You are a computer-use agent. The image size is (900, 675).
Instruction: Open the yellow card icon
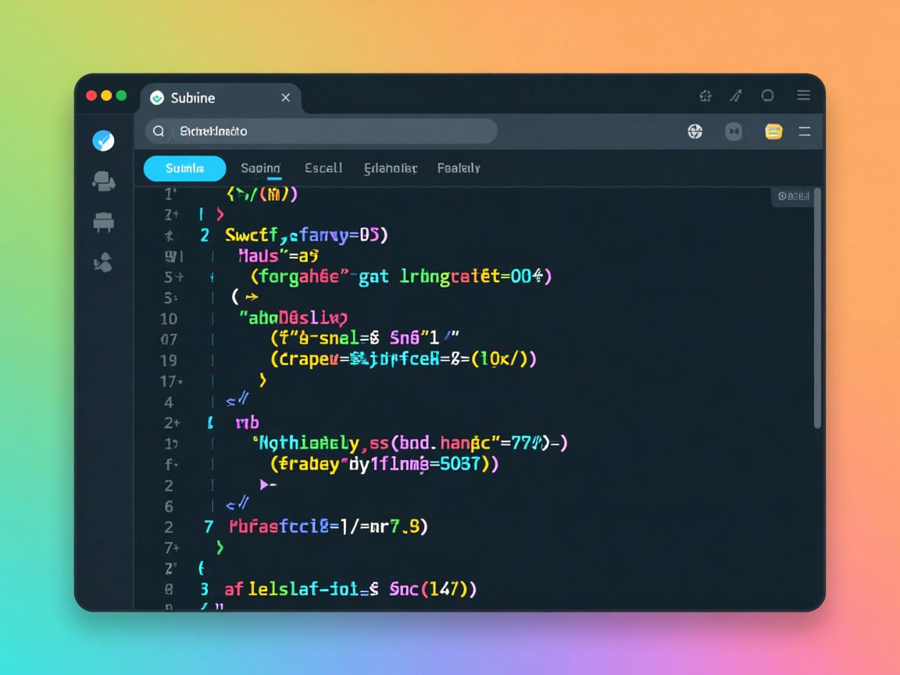coord(773,132)
